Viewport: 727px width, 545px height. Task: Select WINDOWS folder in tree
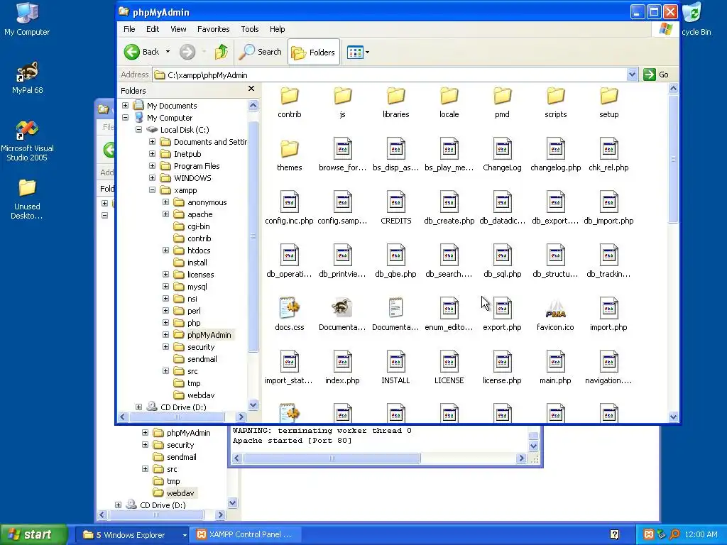pyautogui.click(x=192, y=178)
